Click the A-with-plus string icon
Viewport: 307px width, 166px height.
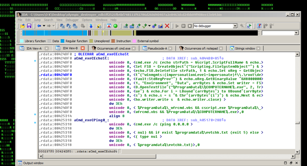point(138,26)
